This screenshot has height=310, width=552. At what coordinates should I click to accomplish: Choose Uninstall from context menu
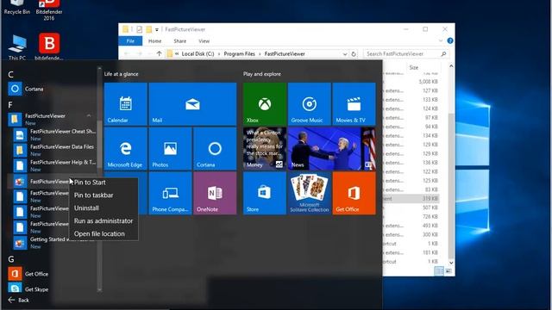coord(103,208)
